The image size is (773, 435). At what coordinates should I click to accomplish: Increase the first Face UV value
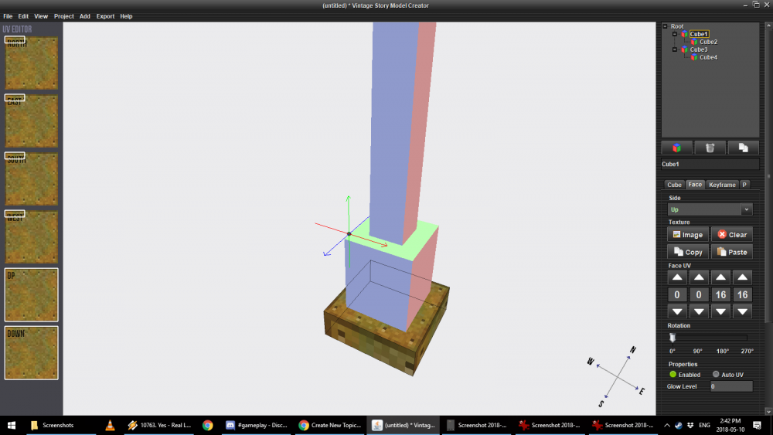pos(677,277)
